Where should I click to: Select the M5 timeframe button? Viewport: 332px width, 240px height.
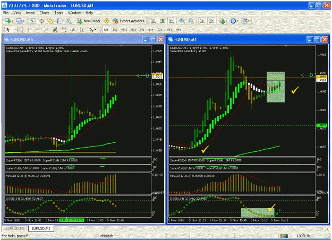115,30
